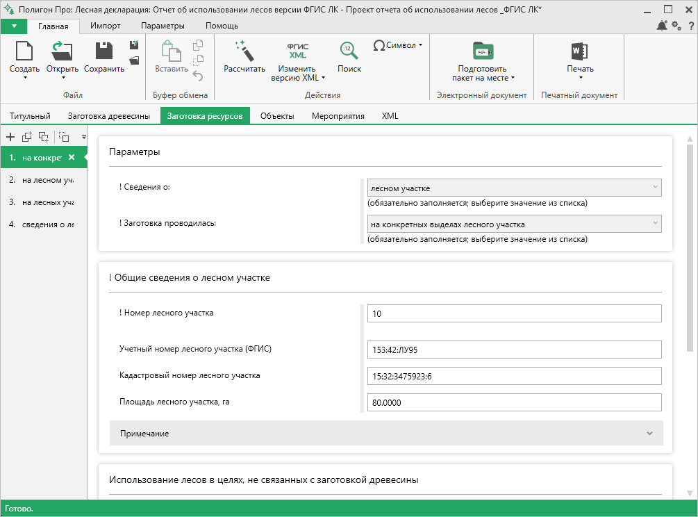Click the Создать new document icon
This screenshot has width=698, height=517.
click(24, 50)
